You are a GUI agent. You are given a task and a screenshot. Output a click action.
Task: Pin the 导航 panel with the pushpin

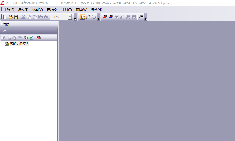click(x=51, y=24)
